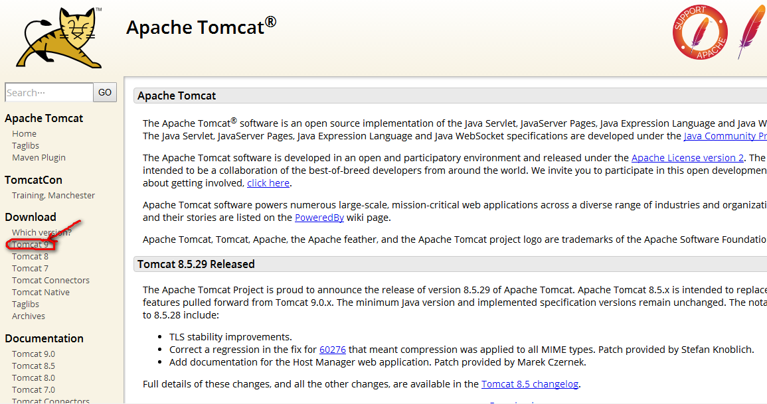Open Training, Manchester link
The image size is (767, 404).
53,196
